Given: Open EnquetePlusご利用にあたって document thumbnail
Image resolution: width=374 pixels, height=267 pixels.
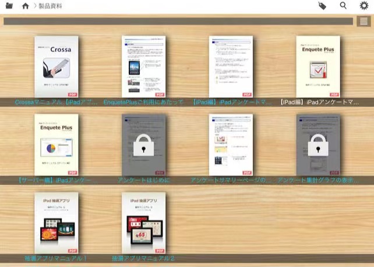Looking at the screenshot, I should pos(143,66).
